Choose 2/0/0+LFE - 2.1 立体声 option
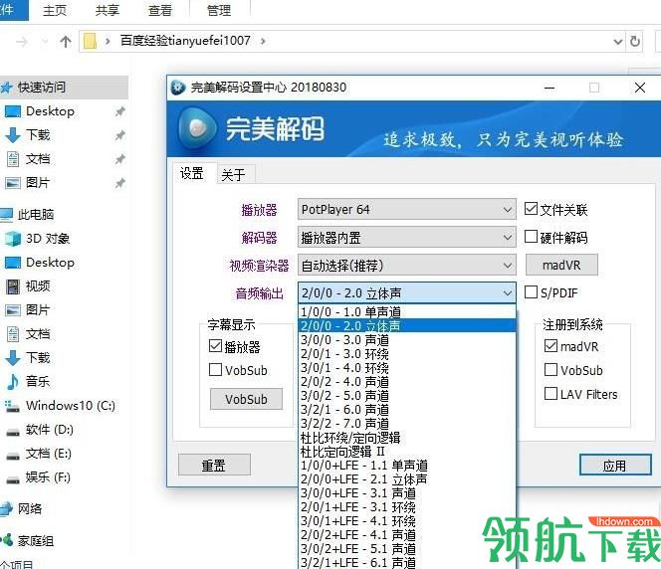 407,478
